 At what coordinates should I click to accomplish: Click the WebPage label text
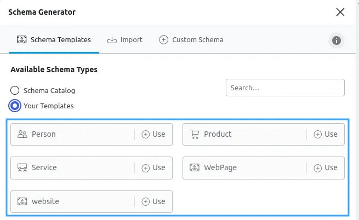[220, 167]
